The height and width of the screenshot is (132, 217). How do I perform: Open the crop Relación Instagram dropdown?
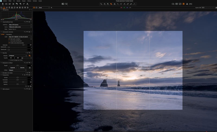(18, 56)
